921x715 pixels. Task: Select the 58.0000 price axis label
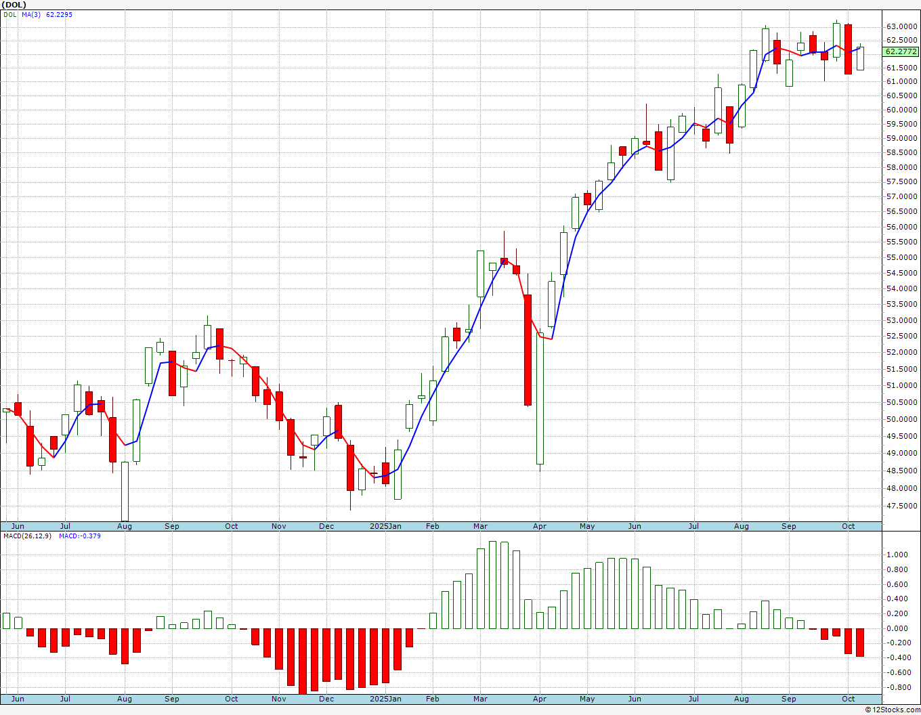(902, 167)
